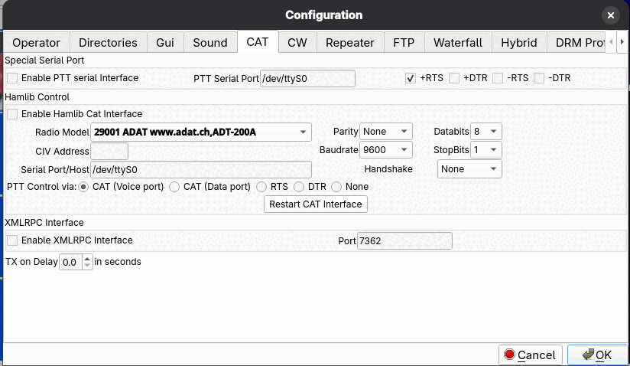Switch to the Repeater tab

[350, 43]
